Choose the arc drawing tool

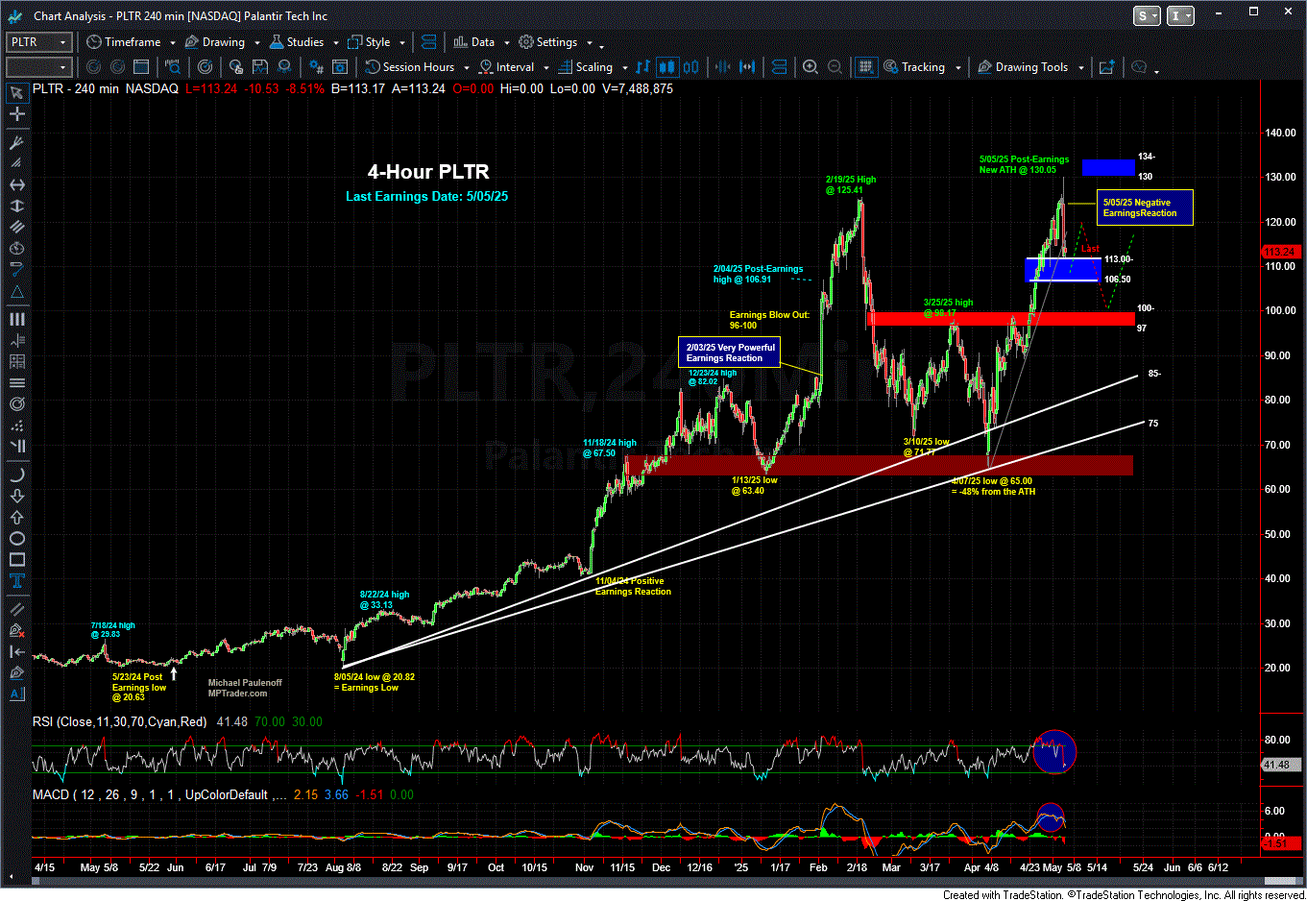coord(16,475)
